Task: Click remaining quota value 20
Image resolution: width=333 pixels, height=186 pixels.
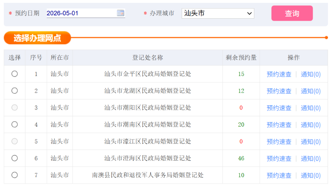Action: (x=241, y=124)
